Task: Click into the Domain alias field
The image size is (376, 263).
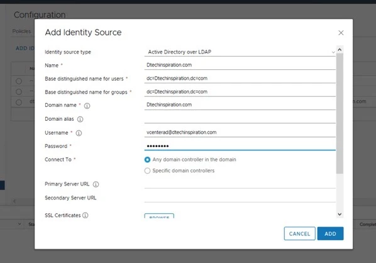Action: click(240, 118)
